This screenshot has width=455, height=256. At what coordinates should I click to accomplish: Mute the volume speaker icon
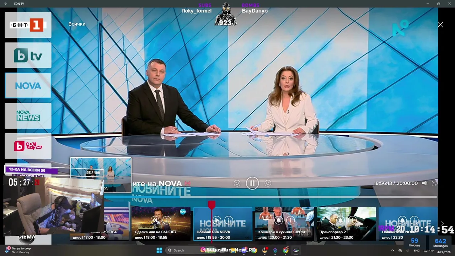click(424, 183)
